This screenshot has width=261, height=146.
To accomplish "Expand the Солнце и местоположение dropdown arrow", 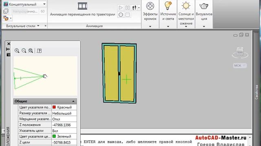I will point(186,26).
